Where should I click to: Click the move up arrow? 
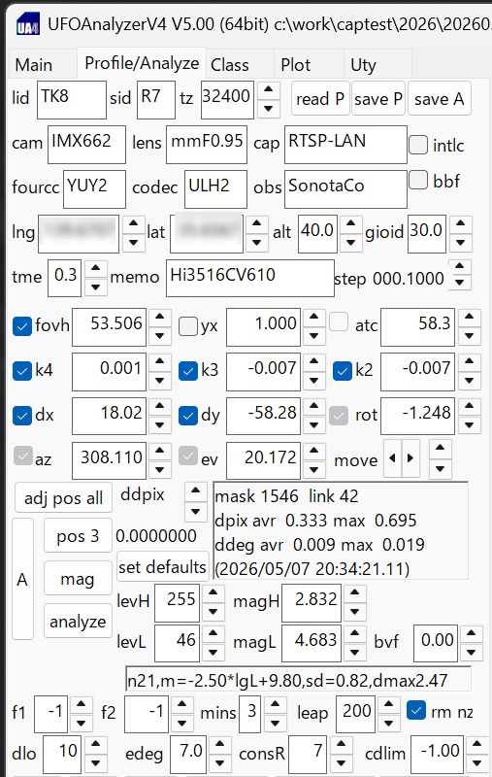click(440, 449)
